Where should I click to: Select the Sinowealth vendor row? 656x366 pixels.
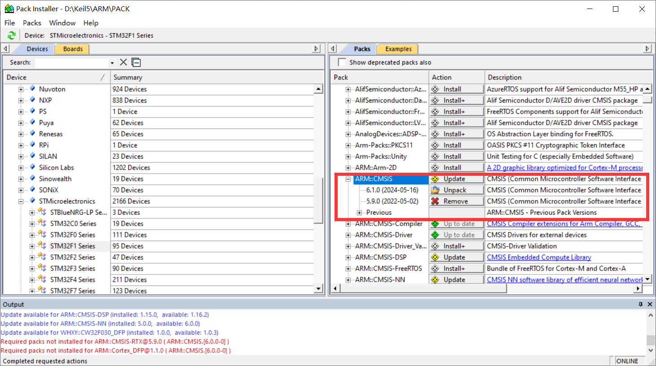(x=55, y=179)
